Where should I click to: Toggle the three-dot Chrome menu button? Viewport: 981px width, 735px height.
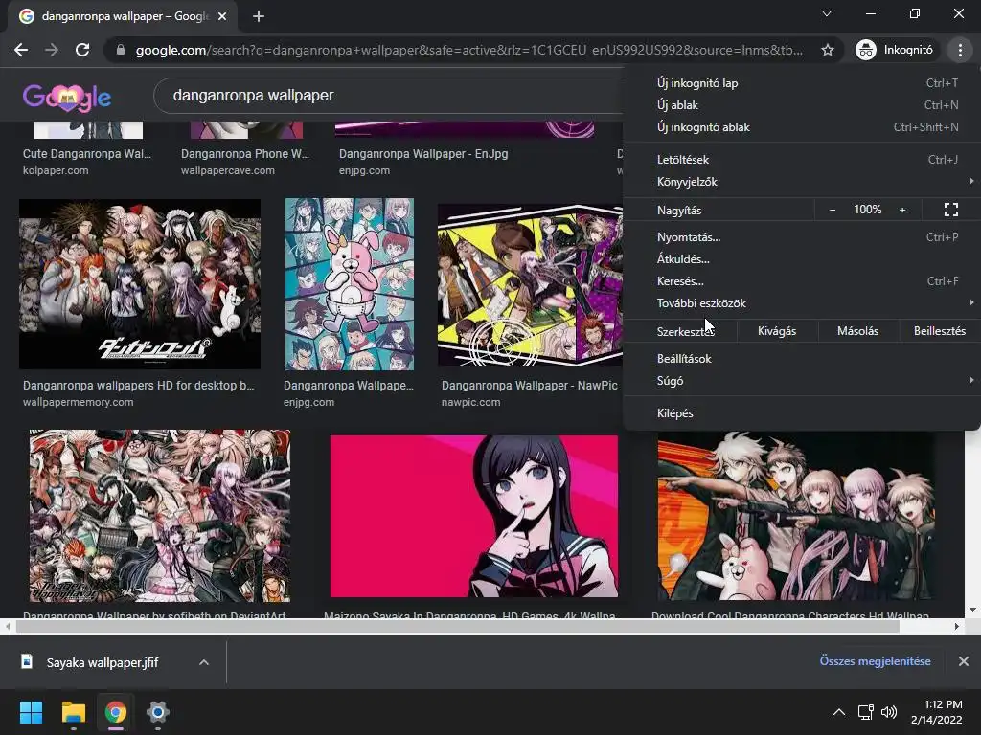point(960,50)
